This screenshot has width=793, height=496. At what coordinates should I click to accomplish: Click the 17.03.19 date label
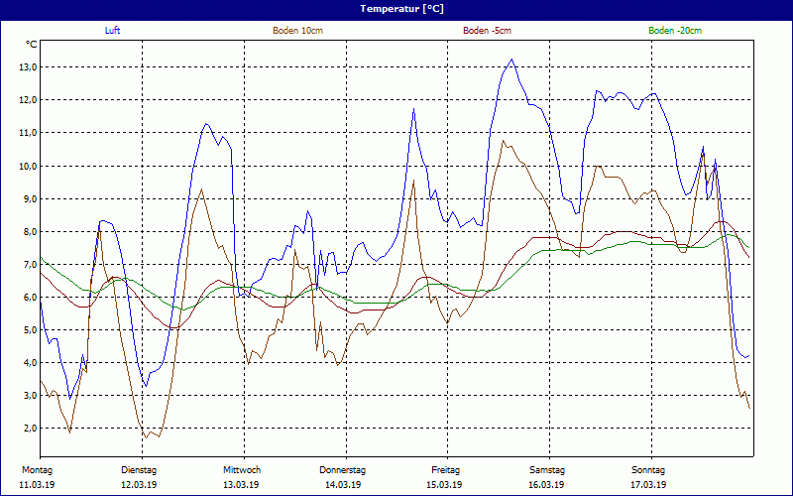pyautogui.click(x=648, y=485)
